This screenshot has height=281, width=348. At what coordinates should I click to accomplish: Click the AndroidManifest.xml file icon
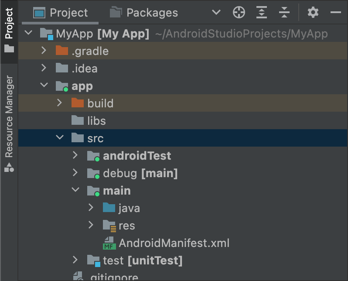click(109, 243)
